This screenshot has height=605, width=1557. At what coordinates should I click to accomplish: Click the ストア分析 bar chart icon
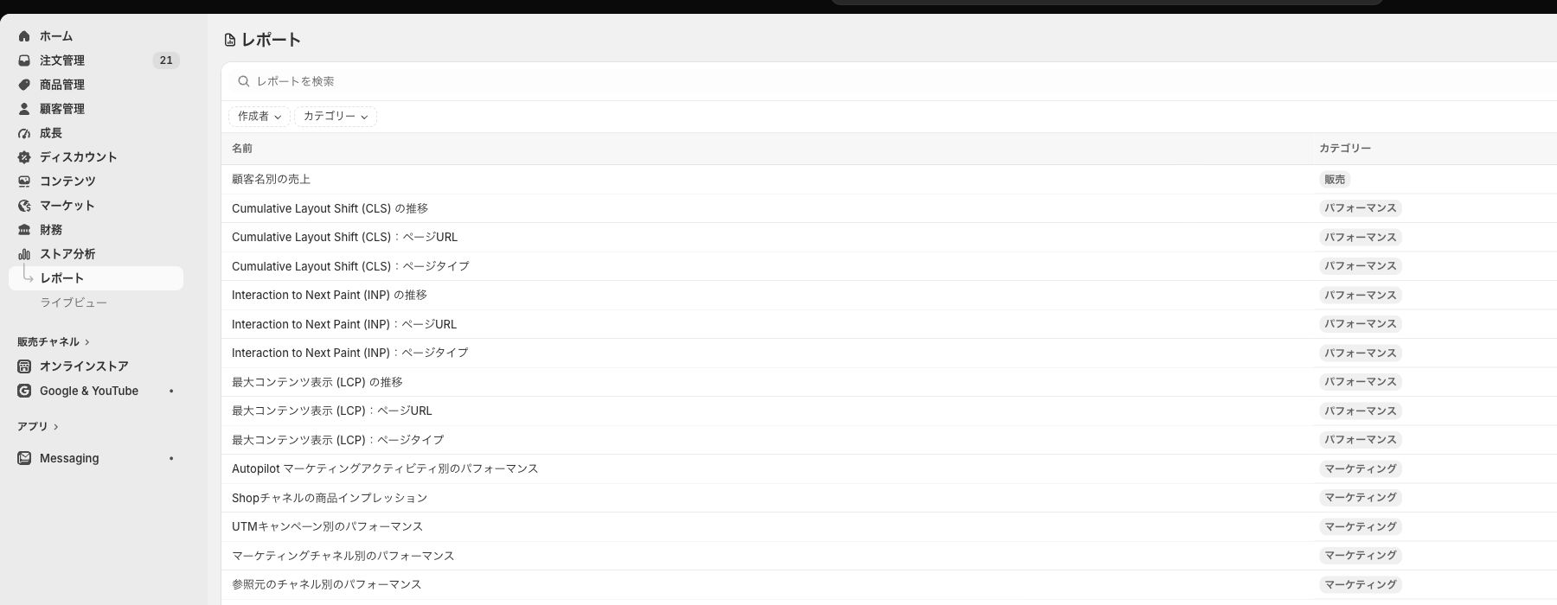click(24, 254)
